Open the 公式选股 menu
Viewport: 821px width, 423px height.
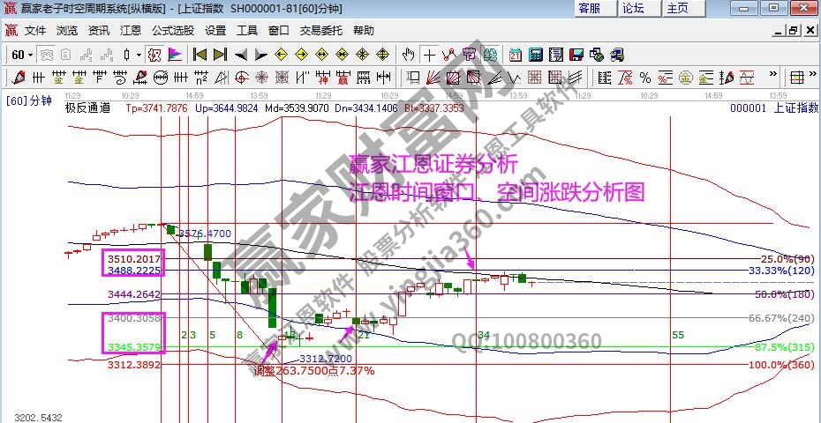click(x=173, y=30)
